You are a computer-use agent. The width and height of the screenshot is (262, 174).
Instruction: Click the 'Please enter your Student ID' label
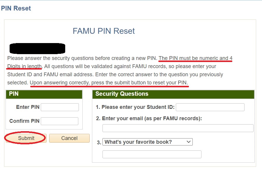(135, 107)
